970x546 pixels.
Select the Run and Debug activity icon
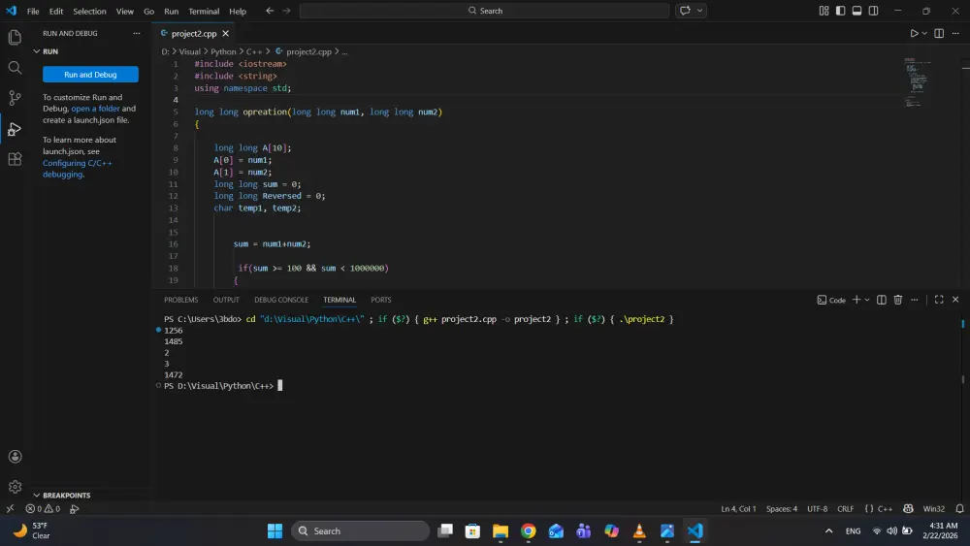pos(15,129)
